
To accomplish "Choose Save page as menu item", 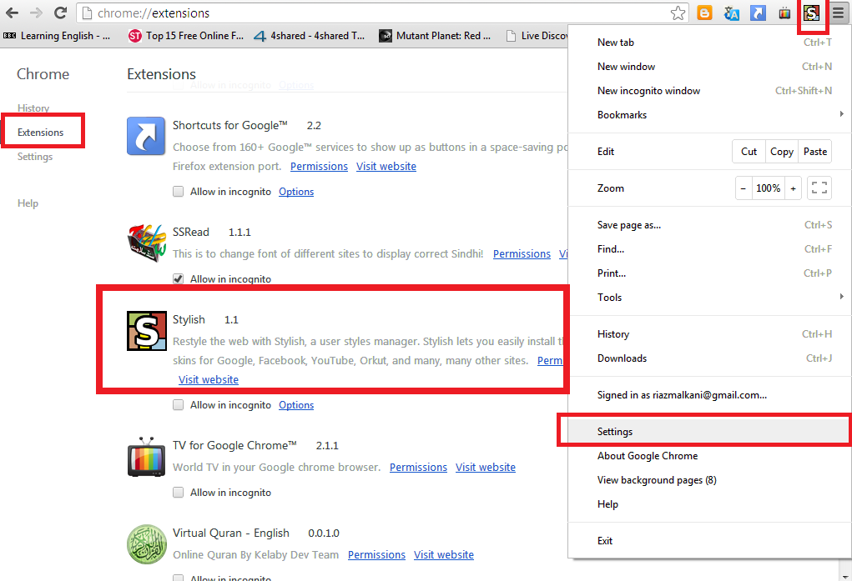I will (x=709, y=225).
